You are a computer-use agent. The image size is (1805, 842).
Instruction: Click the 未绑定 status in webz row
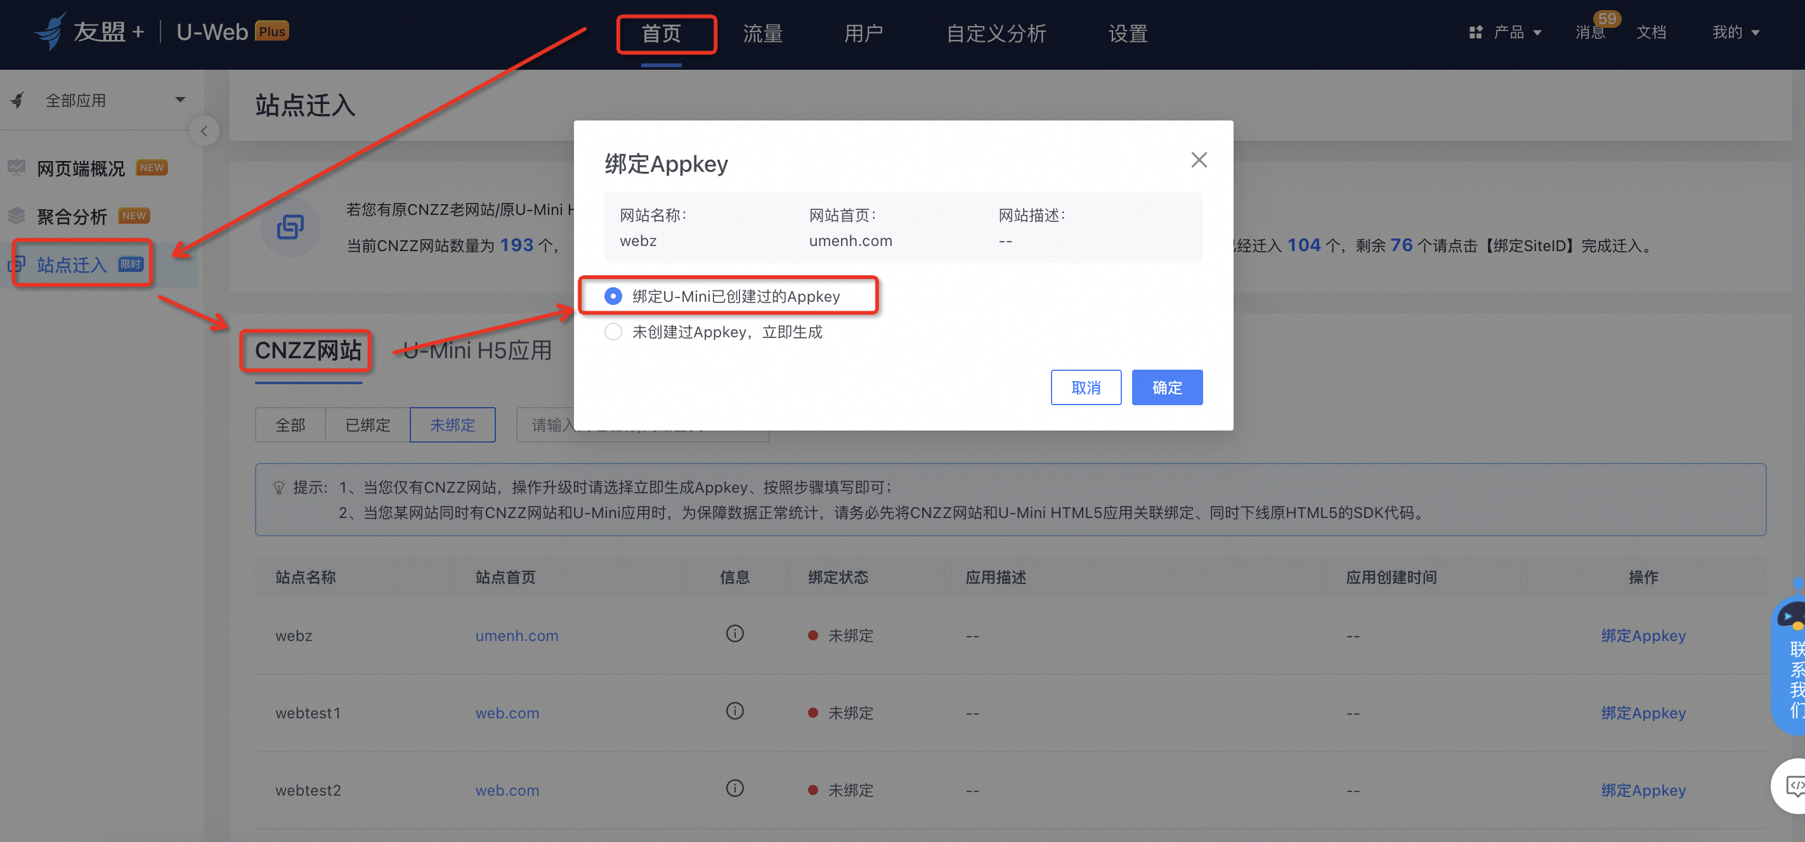[841, 635]
